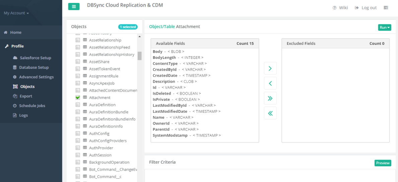398x182 pixels.
Task: Click the green hamburger menu toggle button
Action: [74, 6]
